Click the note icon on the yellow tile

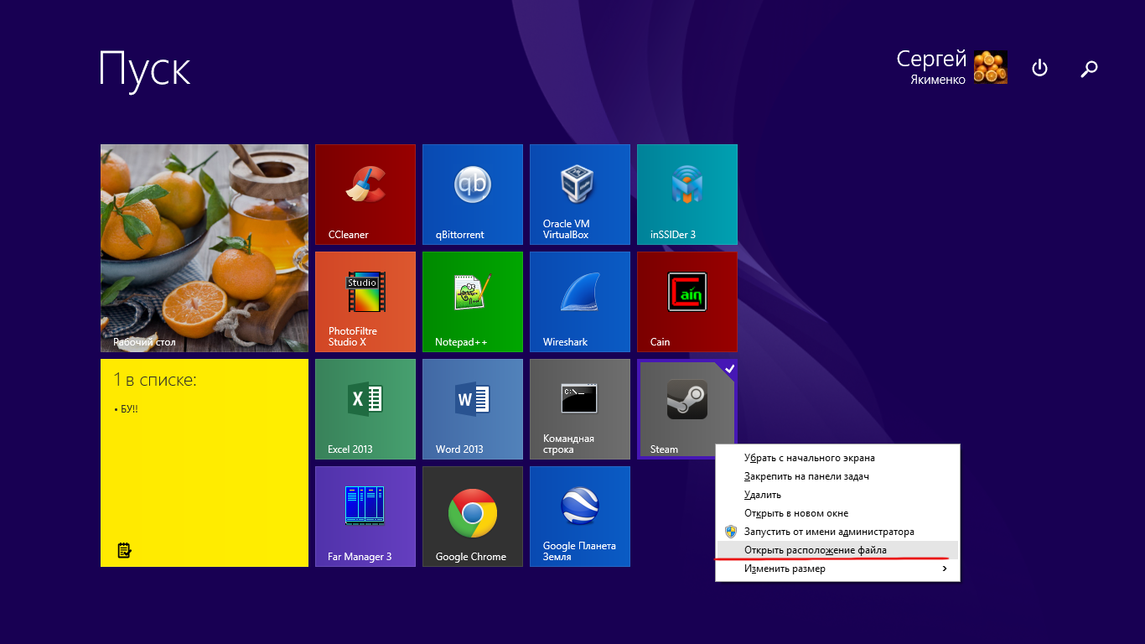[124, 550]
